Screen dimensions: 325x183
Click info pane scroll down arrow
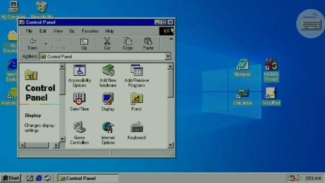[62, 139]
